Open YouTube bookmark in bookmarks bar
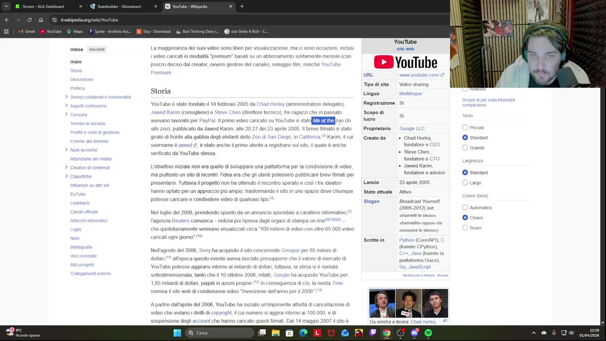Screen dimensions: 606x341 coord(51,32)
